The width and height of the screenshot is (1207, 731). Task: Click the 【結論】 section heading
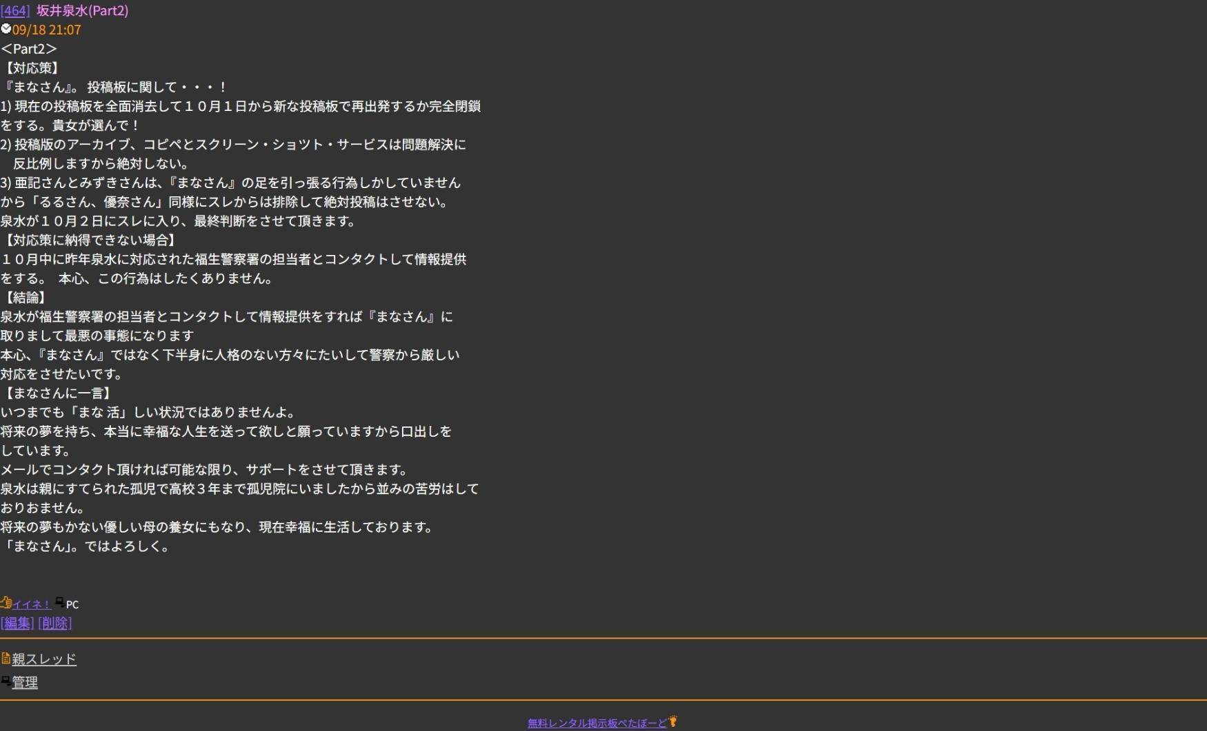click(x=26, y=298)
